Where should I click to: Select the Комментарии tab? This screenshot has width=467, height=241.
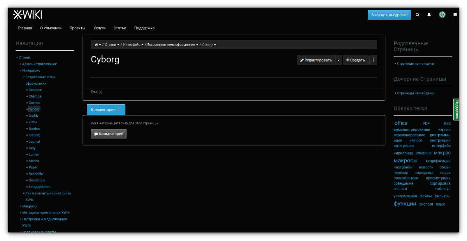point(106,110)
